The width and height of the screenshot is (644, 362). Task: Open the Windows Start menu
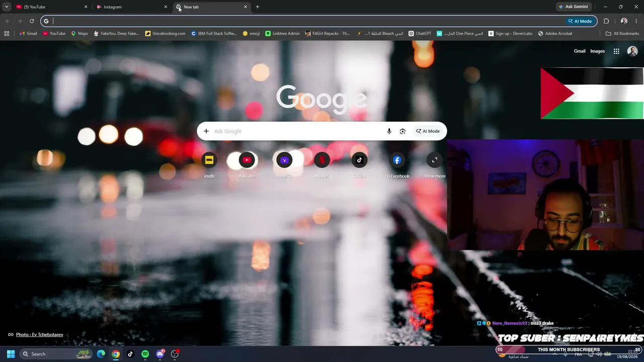click(11, 354)
